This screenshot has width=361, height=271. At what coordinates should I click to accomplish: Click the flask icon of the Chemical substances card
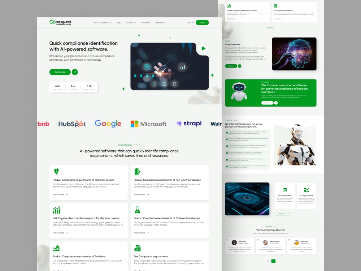tap(137, 210)
